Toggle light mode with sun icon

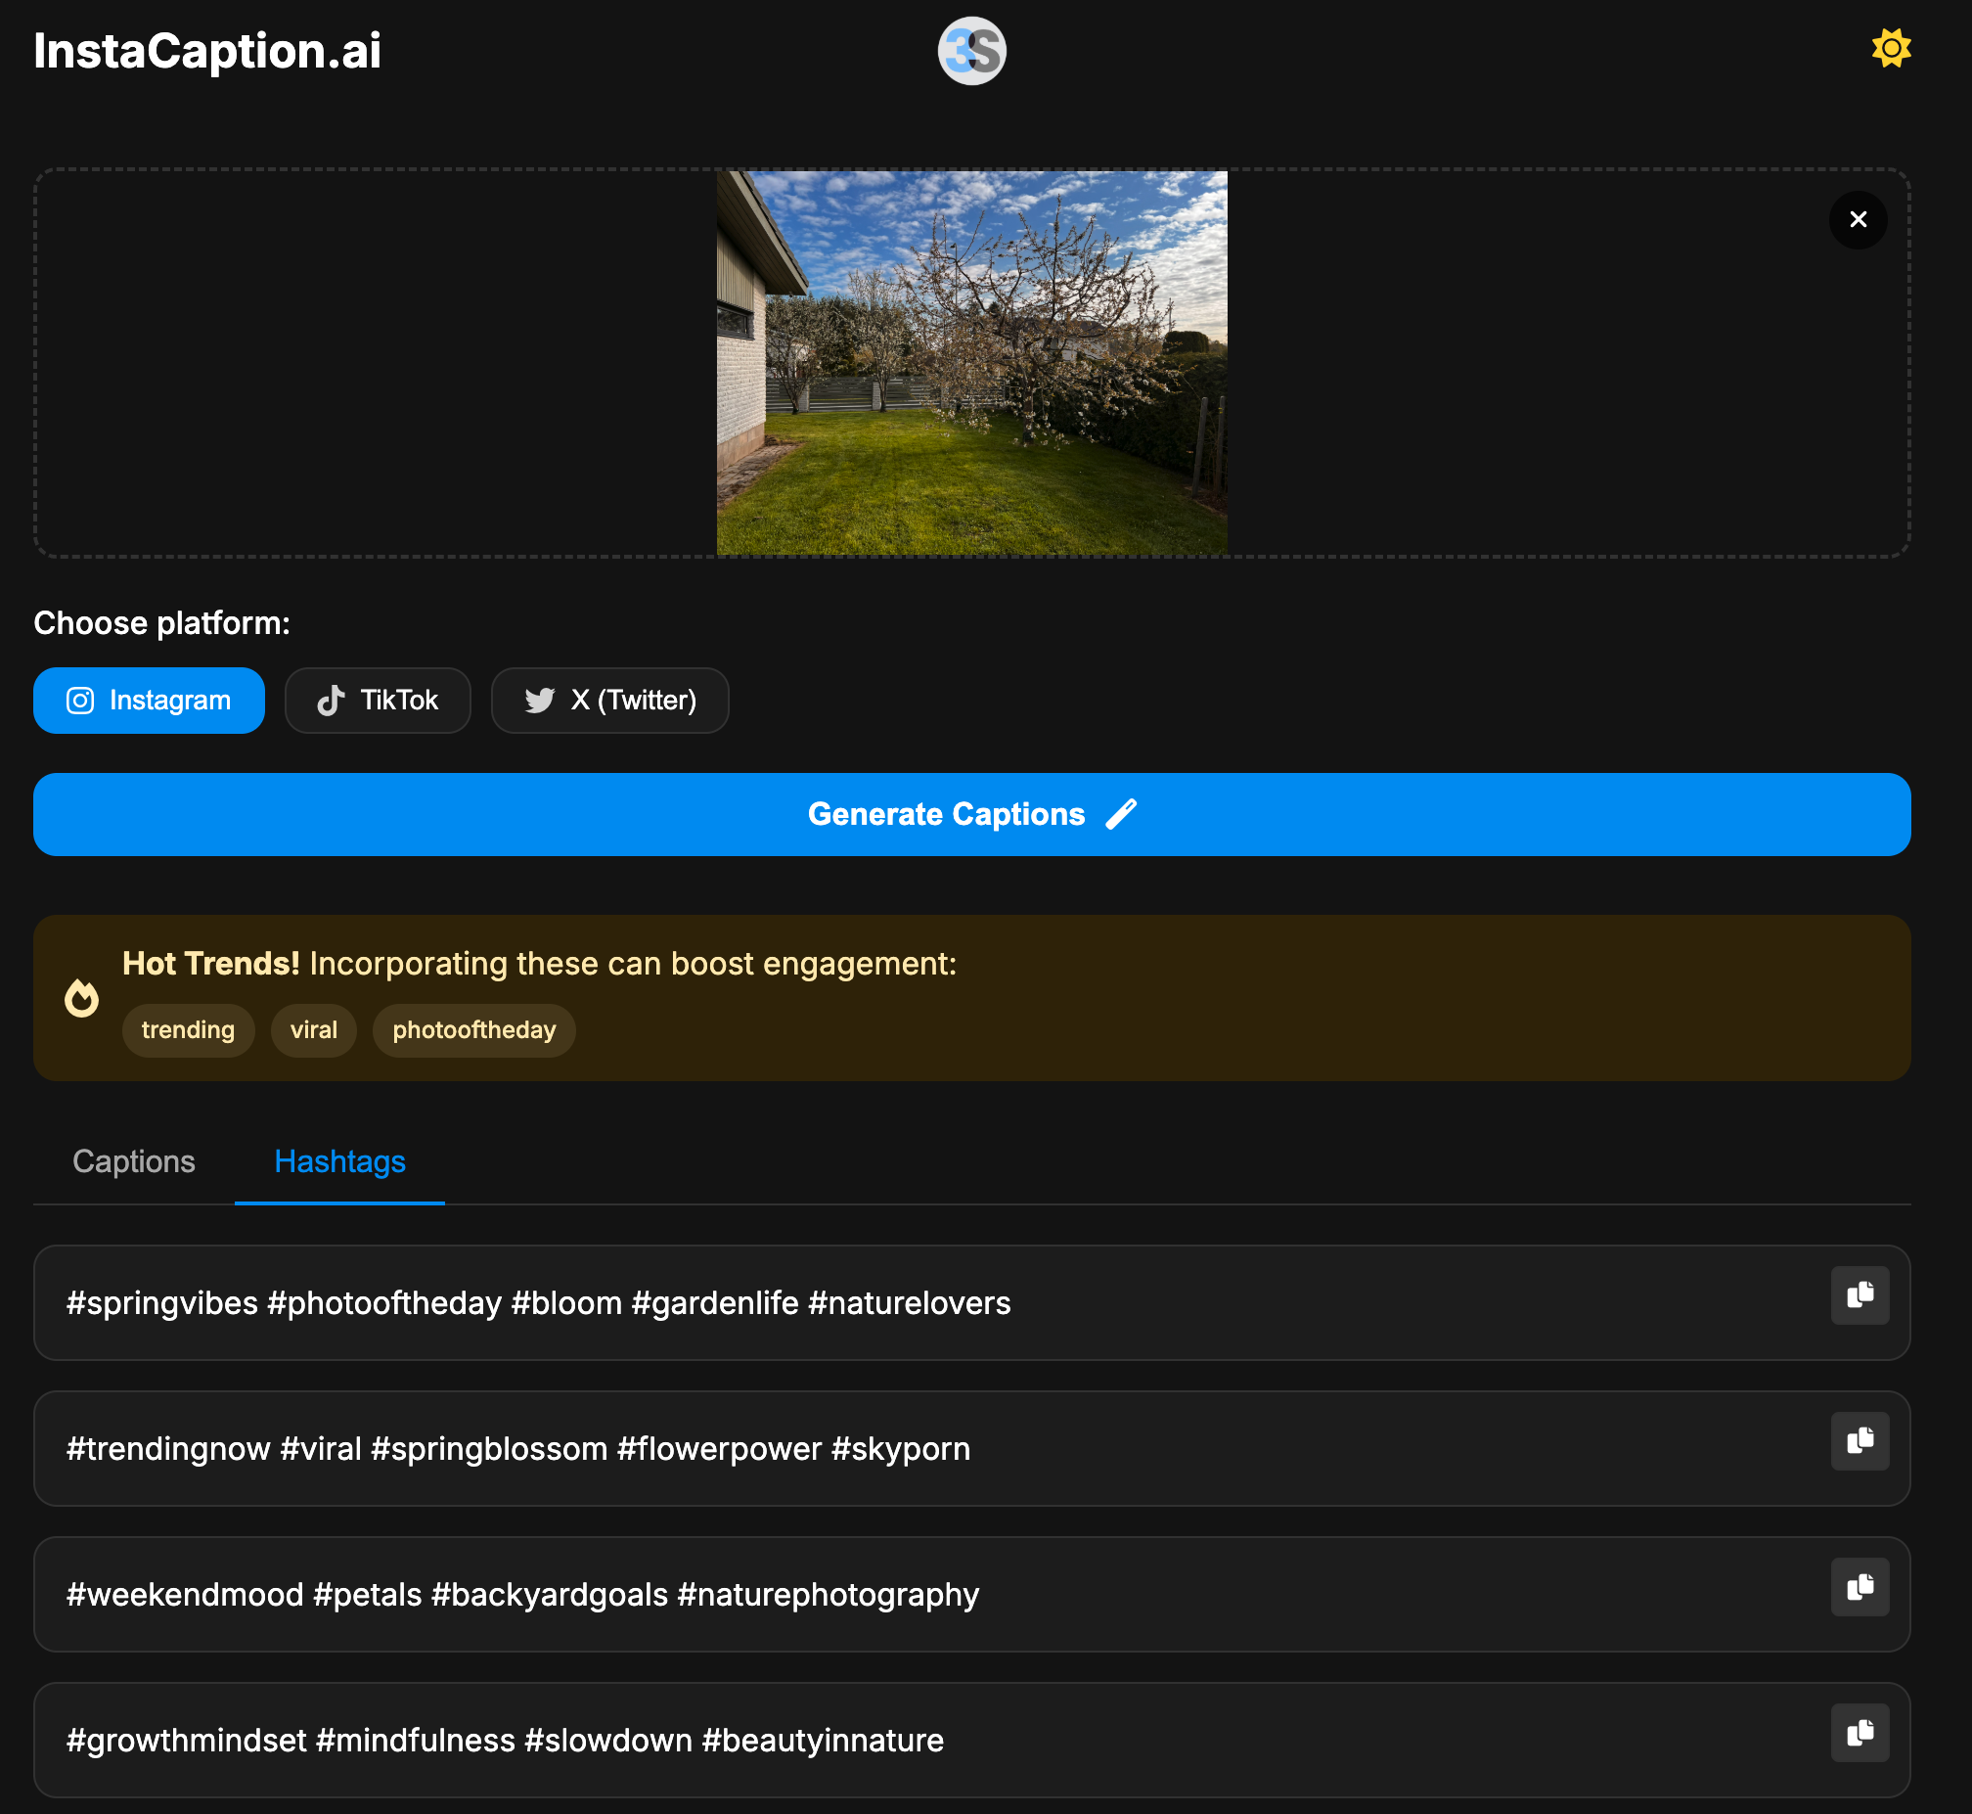tap(1890, 48)
